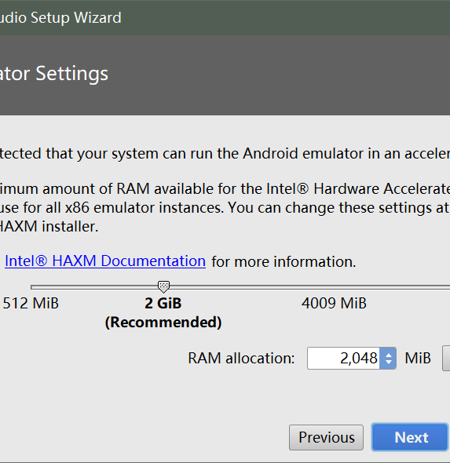Screen dimensions: 450x463
Task: Click the "for more information." text
Action: (x=284, y=261)
